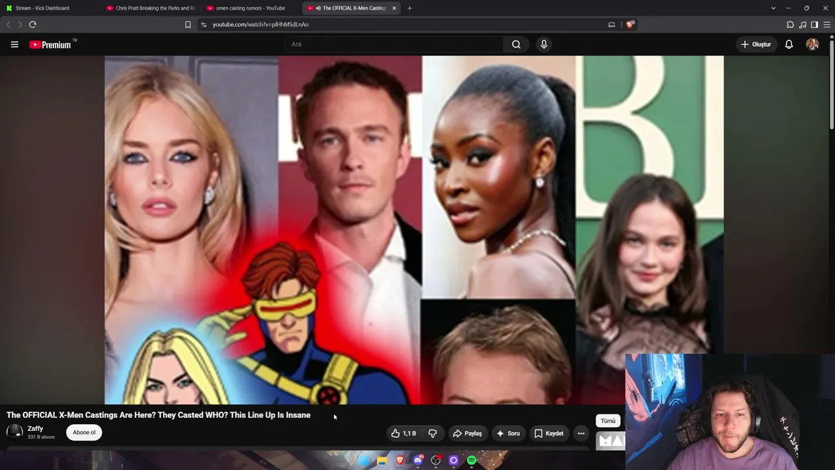This screenshot has width=835, height=470.
Task: Click the Soru ask button
Action: click(x=508, y=433)
